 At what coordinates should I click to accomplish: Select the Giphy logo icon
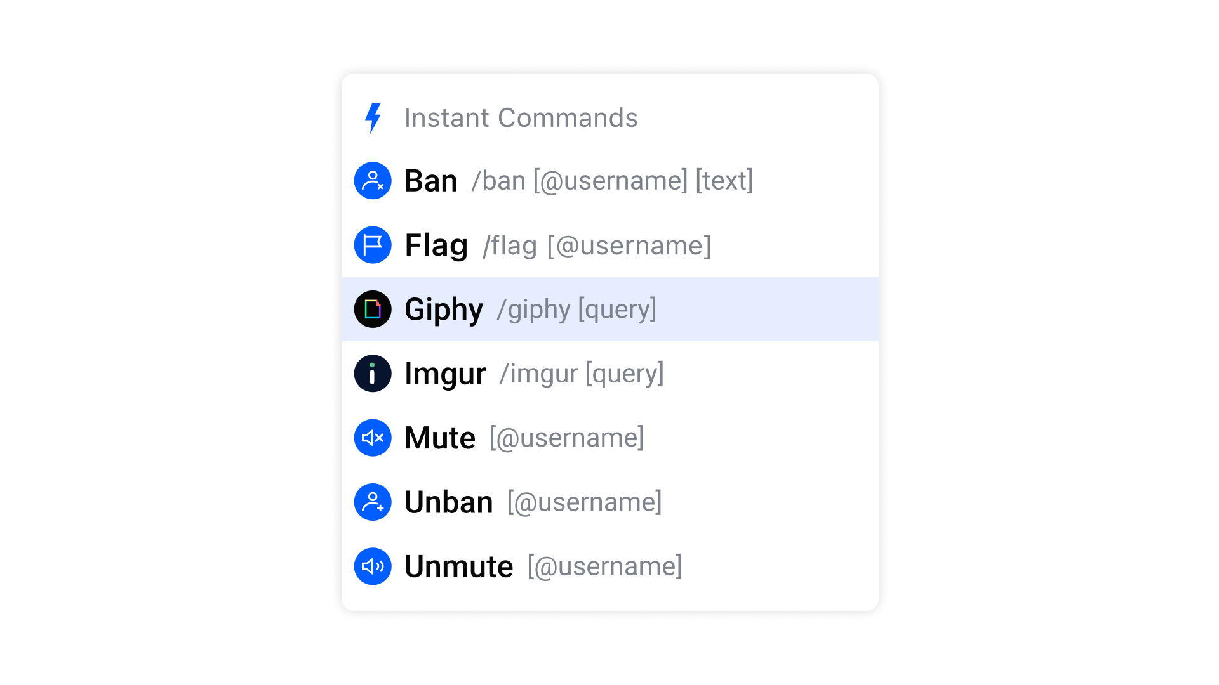(x=373, y=310)
